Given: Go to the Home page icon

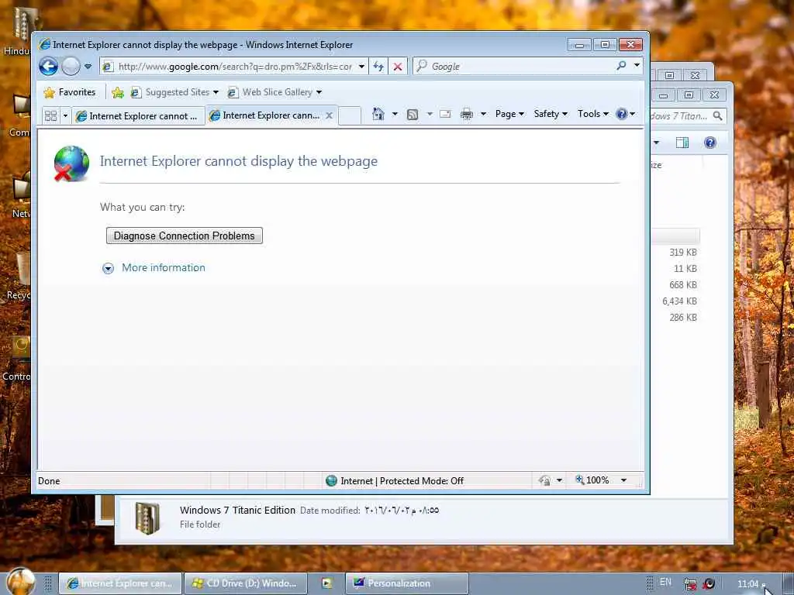Looking at the screenshot, I should point(378,114).
